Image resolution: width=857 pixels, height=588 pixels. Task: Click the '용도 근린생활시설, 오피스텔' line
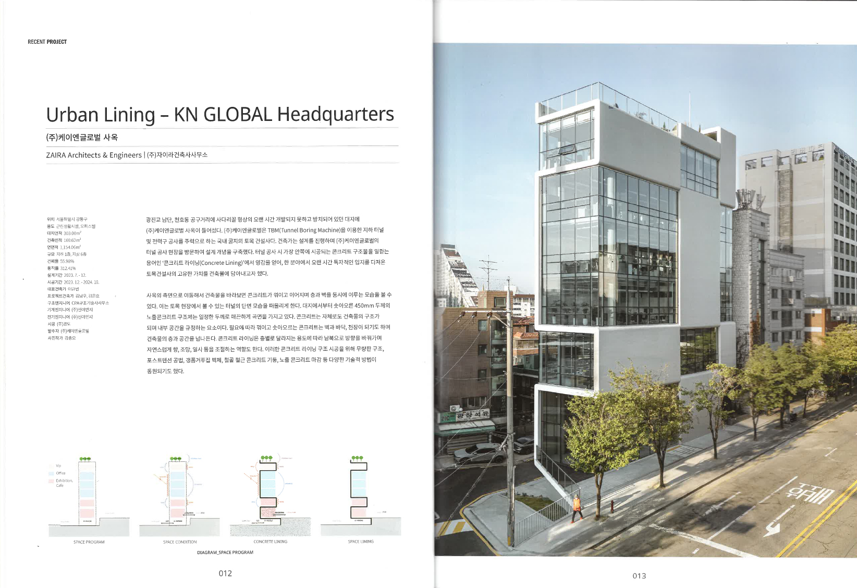pos(71,226)
